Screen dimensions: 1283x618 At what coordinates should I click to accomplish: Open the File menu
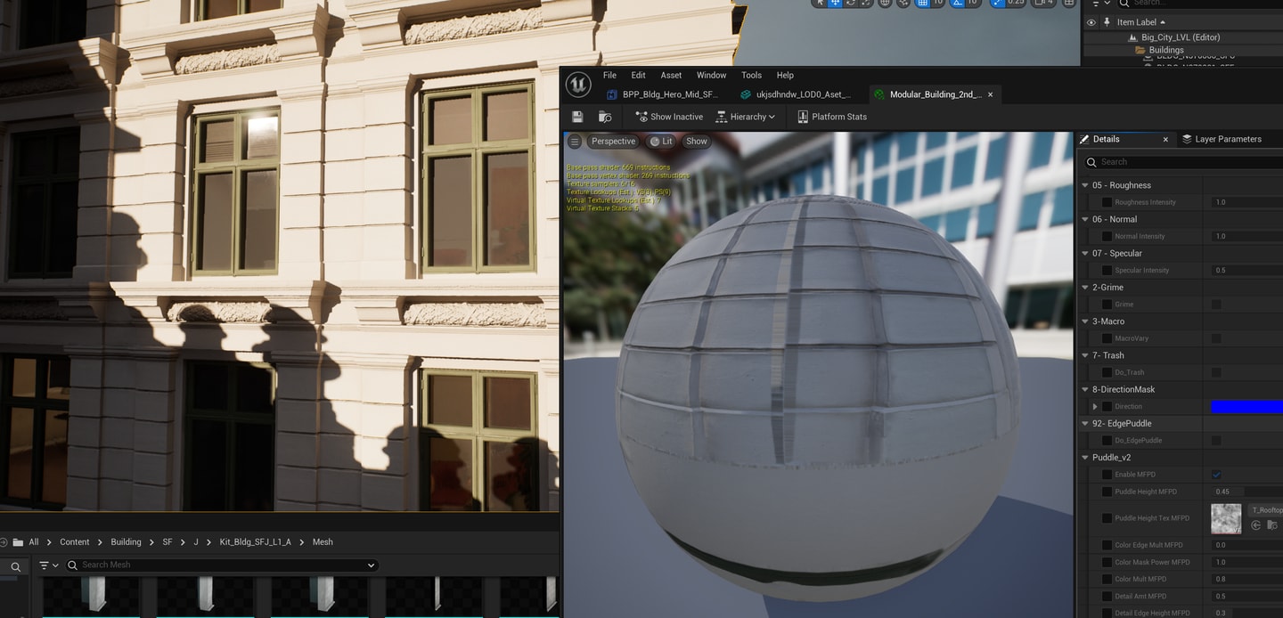click(609, 76)
